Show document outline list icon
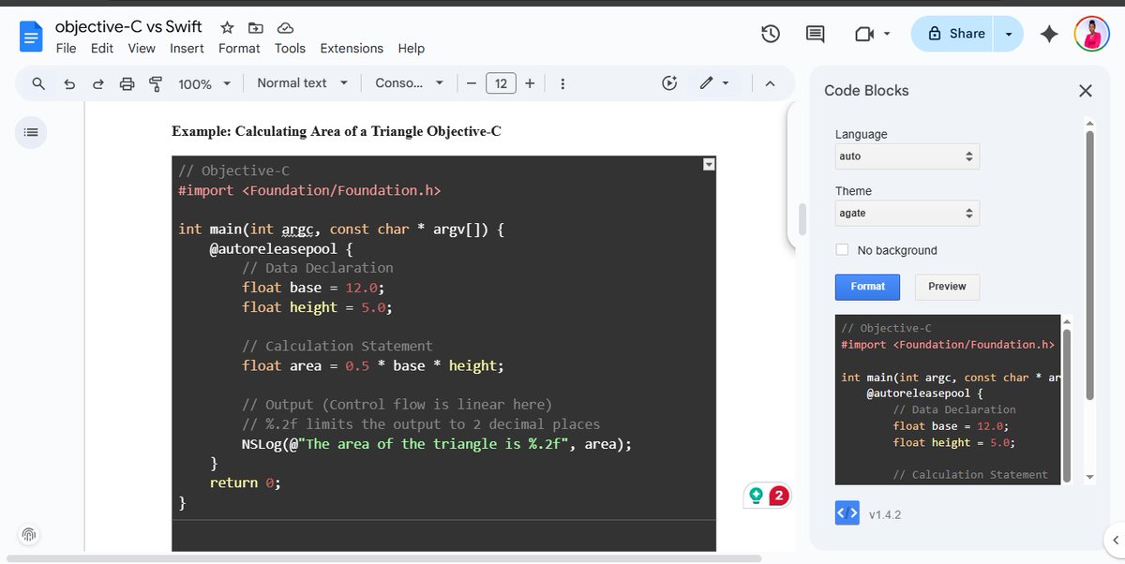This screenshot has width=1125, height=564. click(31, 133)
